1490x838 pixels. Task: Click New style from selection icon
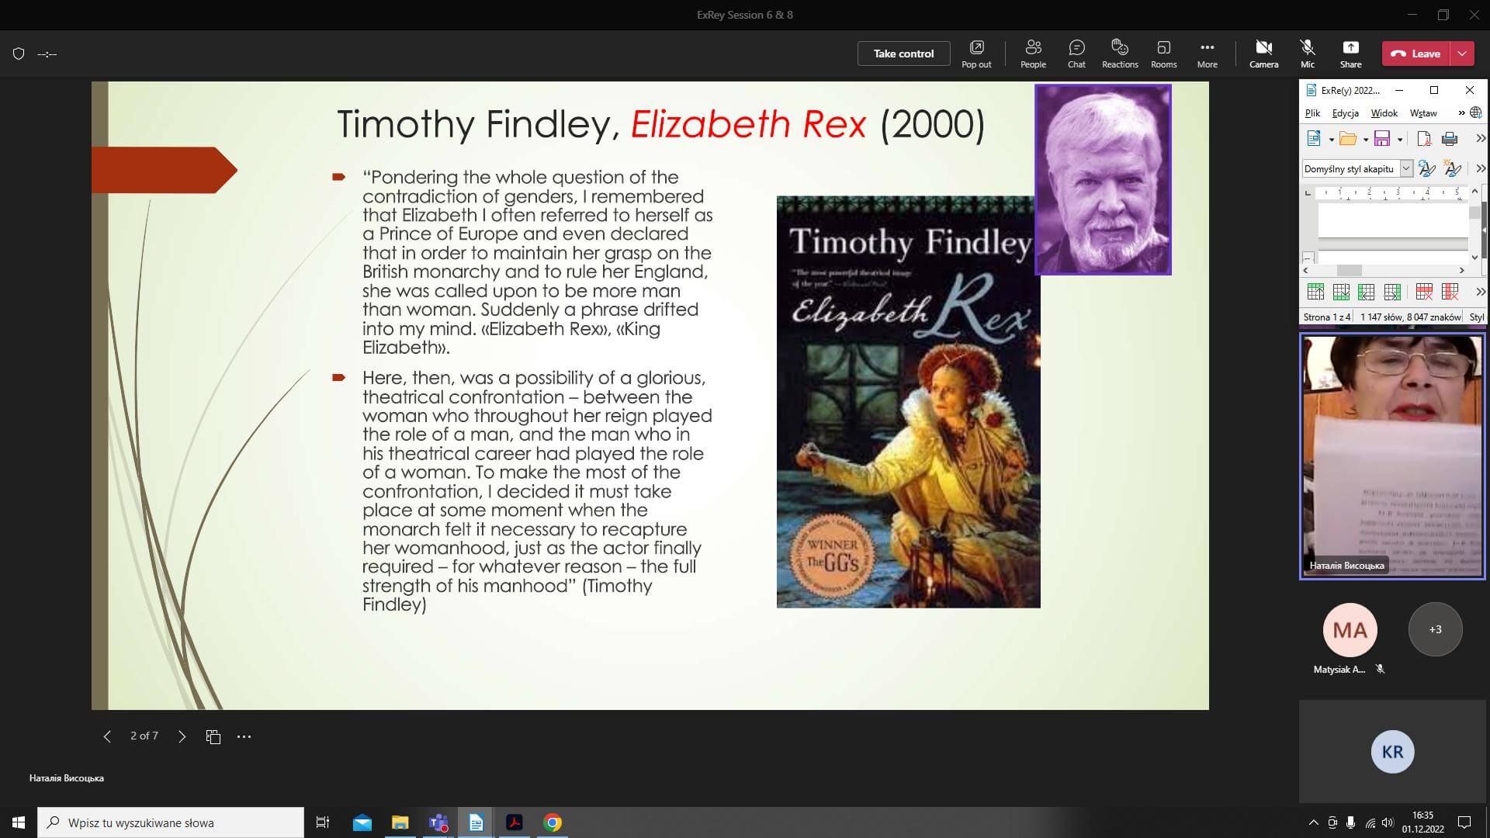(x=1452, y=168)
